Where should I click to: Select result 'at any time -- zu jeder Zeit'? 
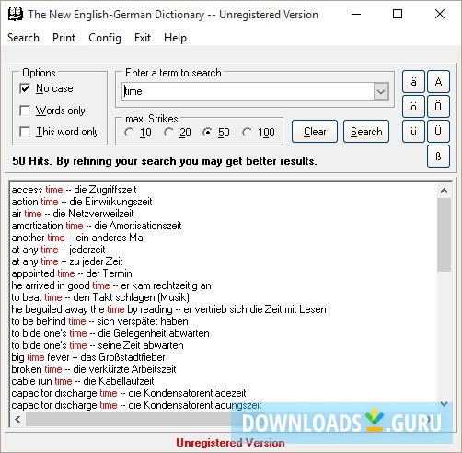tap(67, 261)
